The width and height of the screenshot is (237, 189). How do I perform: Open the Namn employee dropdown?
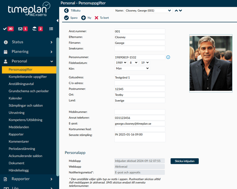[148, 11]
